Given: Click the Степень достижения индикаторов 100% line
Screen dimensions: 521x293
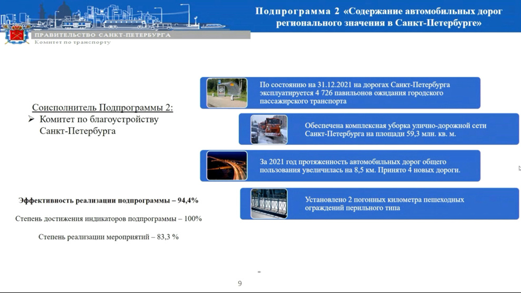Looking at the screenshot, I should tap(108, 219).
